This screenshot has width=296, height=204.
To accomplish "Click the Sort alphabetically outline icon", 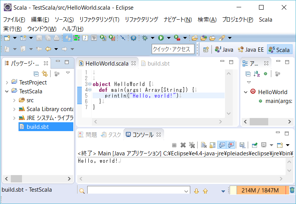I will tap(257, 74).
